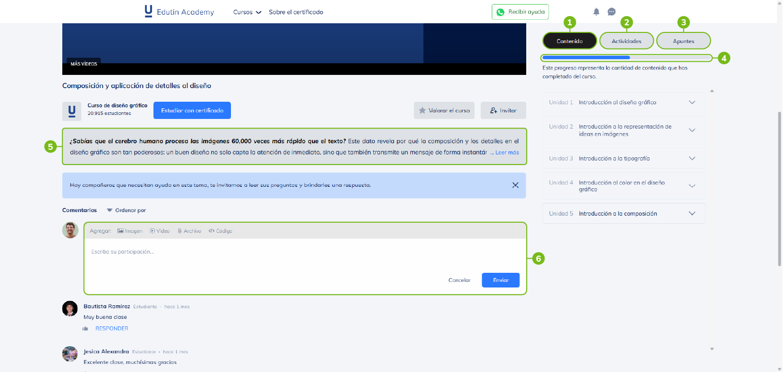Like Bautista Ramirez's comment with thumbs-up
The image size is (783, 372).
pos(85,328)
